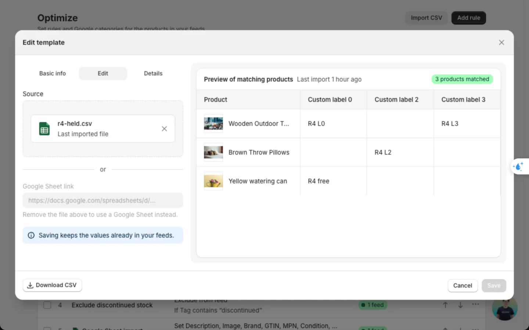Open the Details tab
The width and height of the screenshot is (529, 330).
(153, 73)
